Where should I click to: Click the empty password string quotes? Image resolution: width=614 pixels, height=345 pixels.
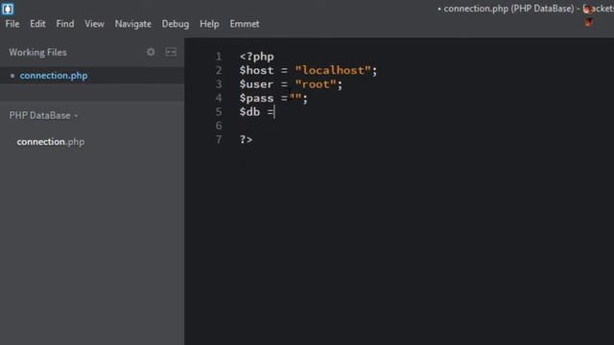tap(295, 98)
